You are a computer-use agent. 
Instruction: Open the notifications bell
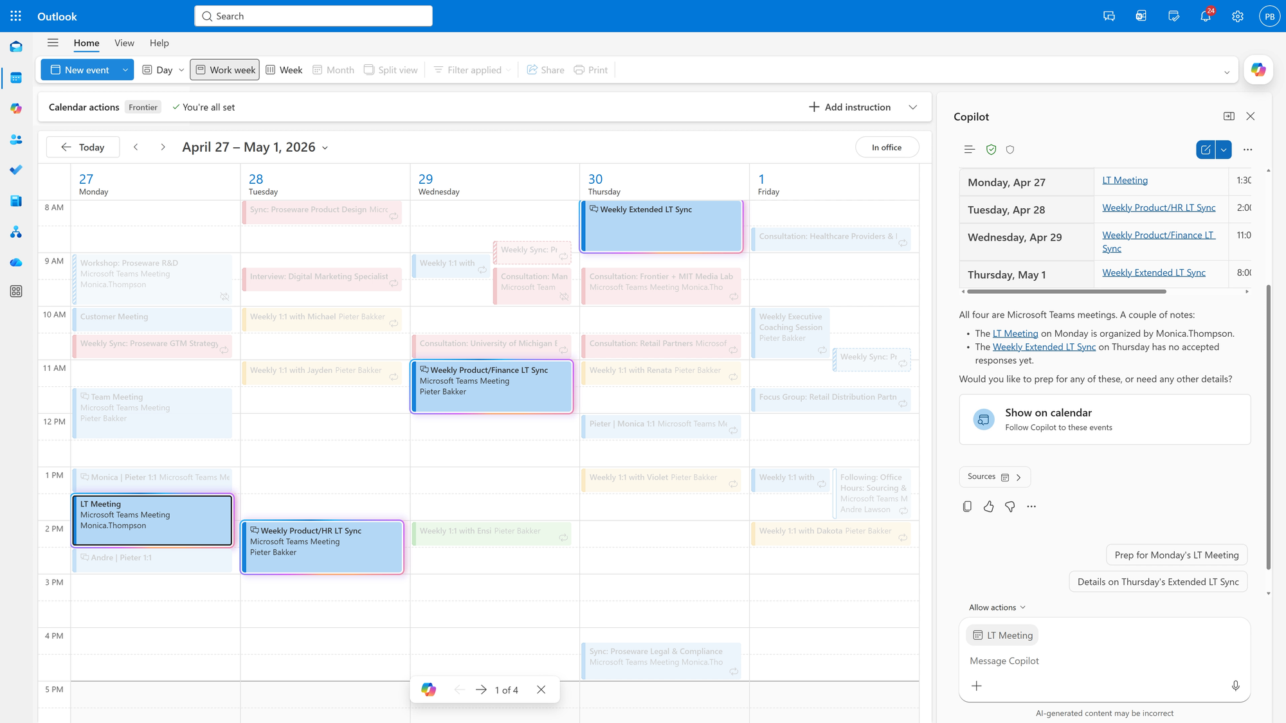(1204, 16)
